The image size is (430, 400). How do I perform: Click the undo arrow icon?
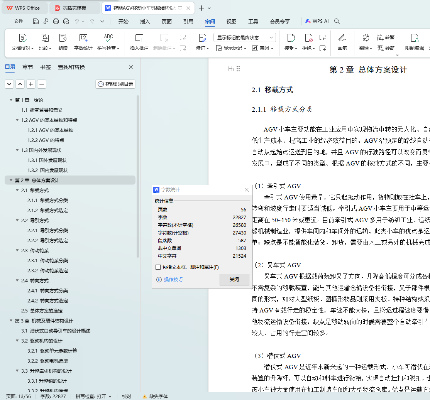click(x=77, y=21)
